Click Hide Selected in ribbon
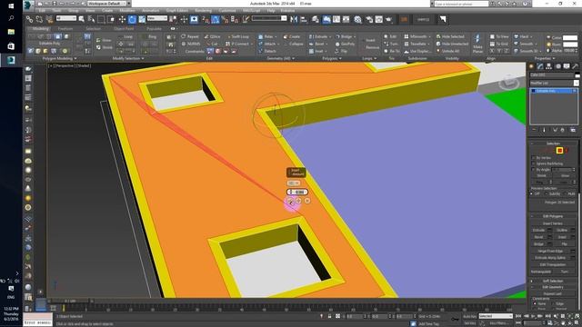Viewport: 582px width, 327px height. tap(450, 36)
